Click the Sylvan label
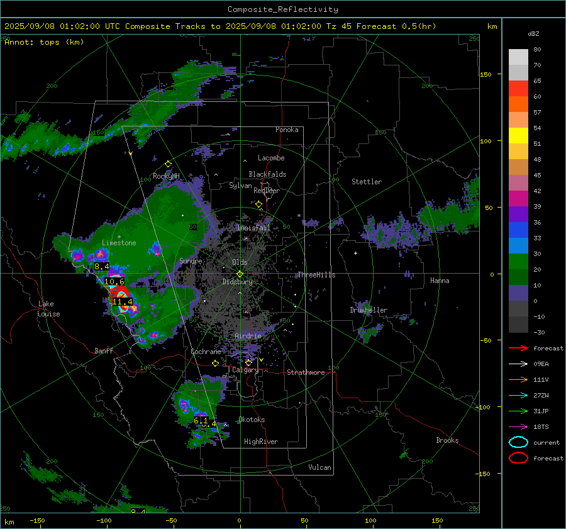Image resolution: width=566 pixels, height=529 pixels. (240, 186)
